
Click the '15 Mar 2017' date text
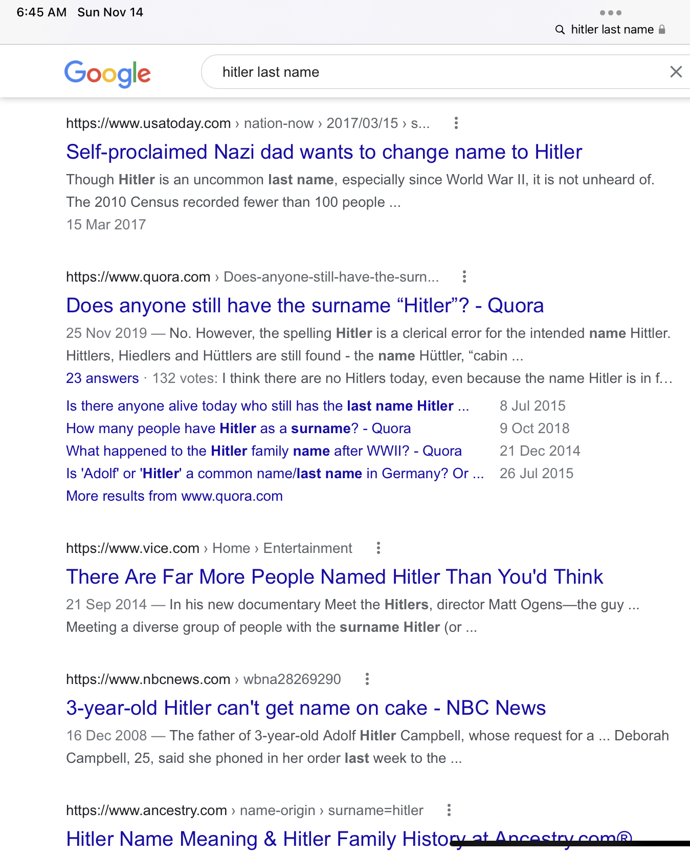[106, 225]
